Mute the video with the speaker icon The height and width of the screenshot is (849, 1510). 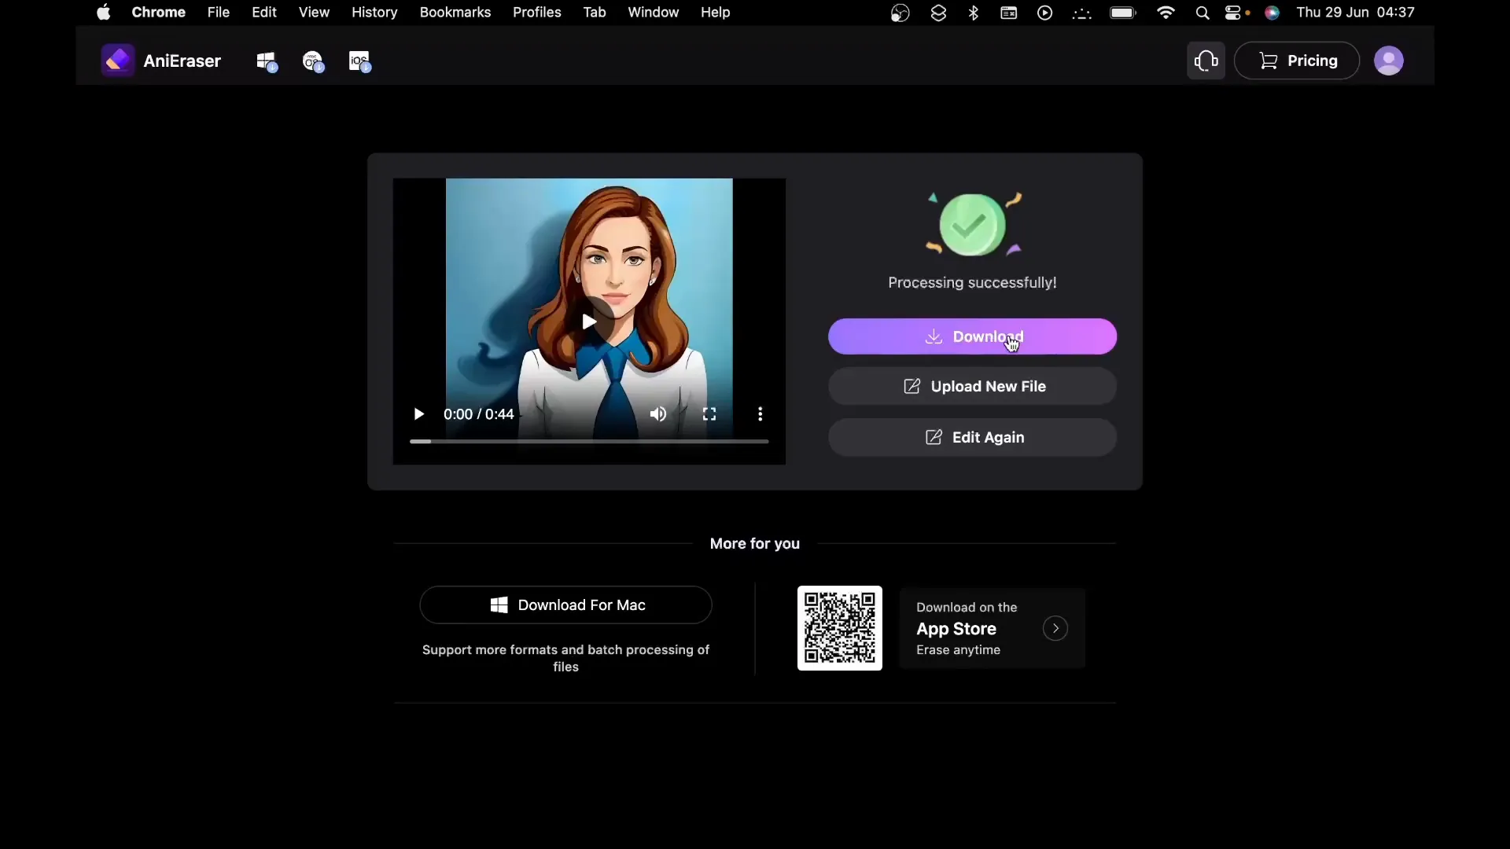click(x=658, y=414)
